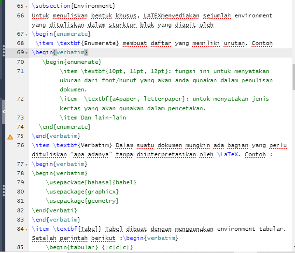The width and height of the screenshot is (295, 253).
Task: Fold the verbatim block at line 77
Action: tap(27, 164)
